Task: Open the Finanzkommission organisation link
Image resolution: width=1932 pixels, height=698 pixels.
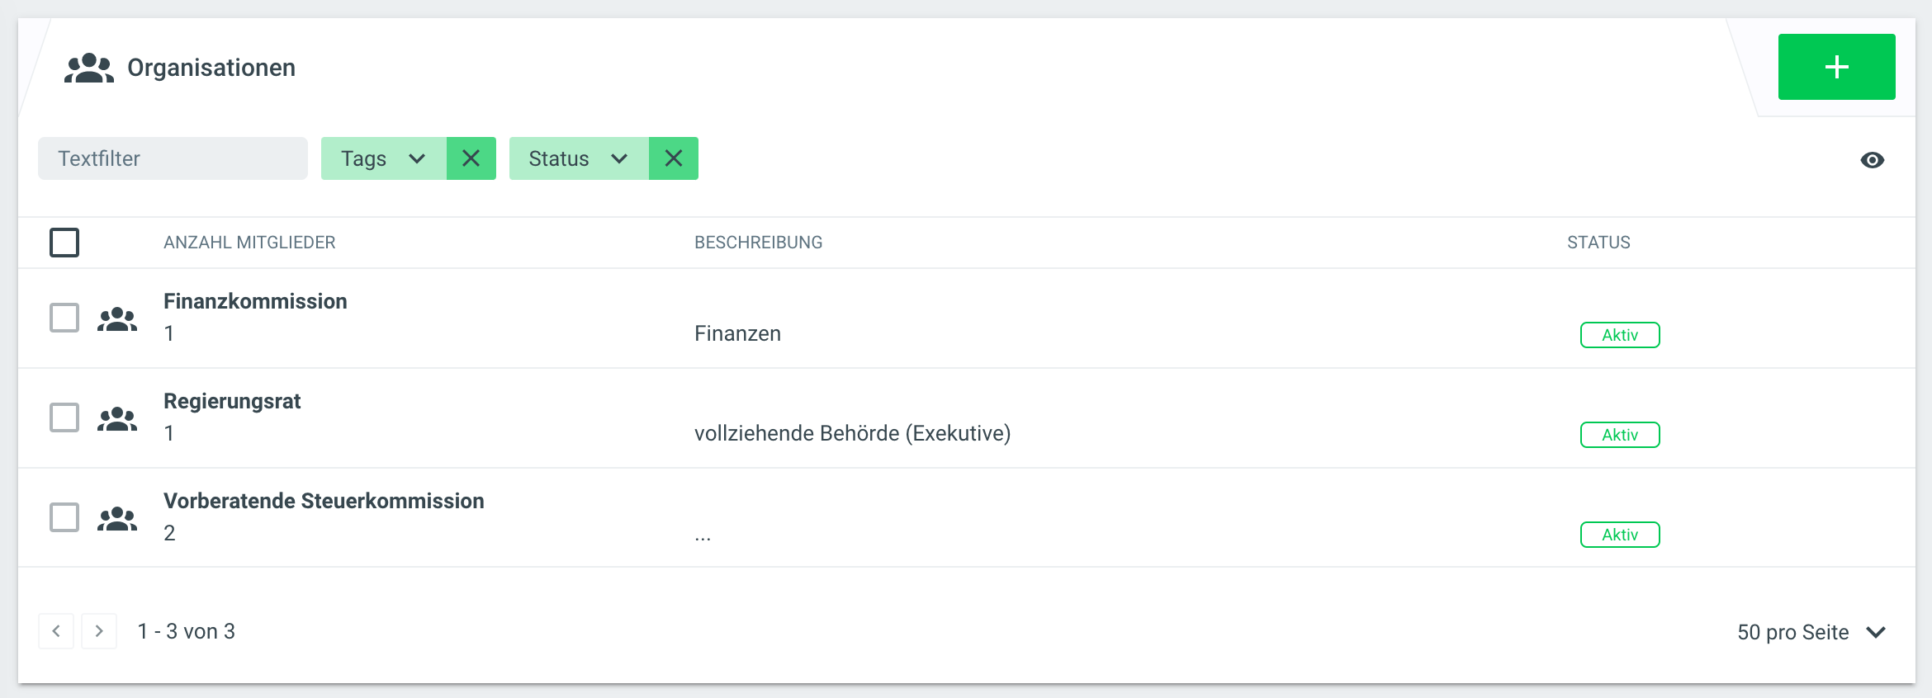Action: pos(255,301)
